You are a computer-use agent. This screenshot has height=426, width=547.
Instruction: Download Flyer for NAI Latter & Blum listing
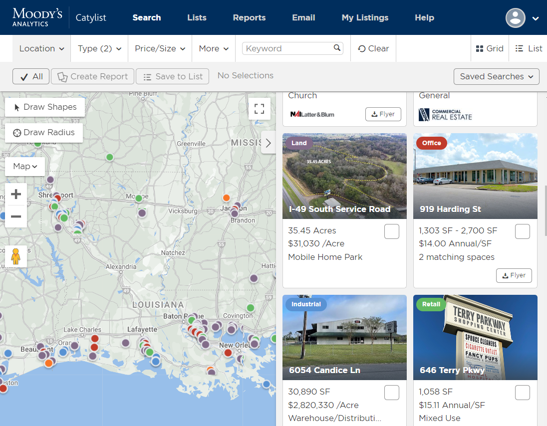383,114
